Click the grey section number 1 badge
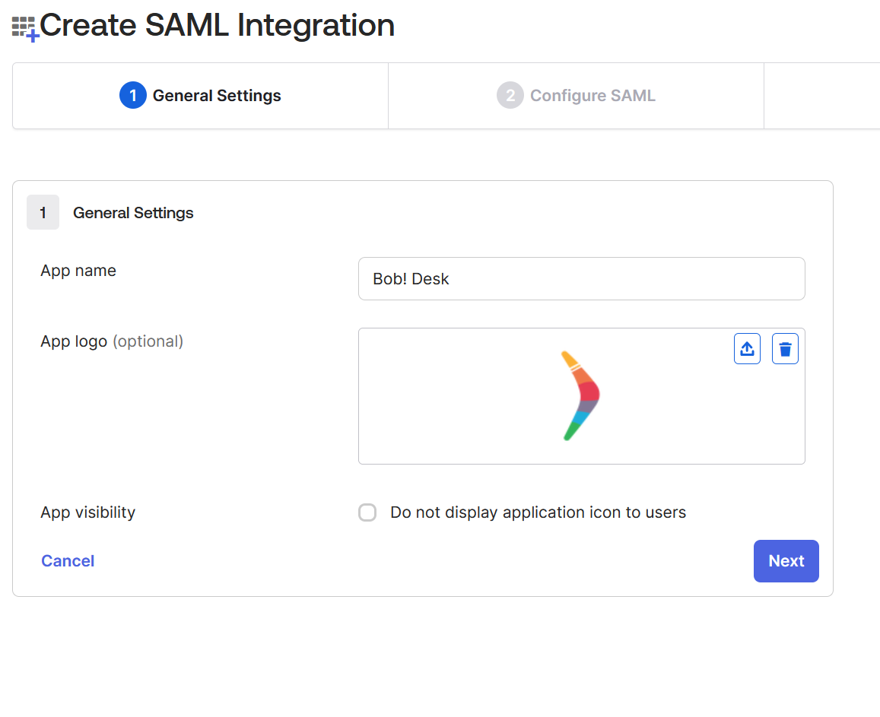Image resolution: width=880 pixels, height=717 pixels. coord(43,213)
